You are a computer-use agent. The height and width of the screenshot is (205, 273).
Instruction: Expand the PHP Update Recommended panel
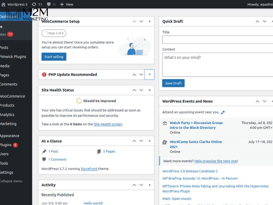coord(149,74)
